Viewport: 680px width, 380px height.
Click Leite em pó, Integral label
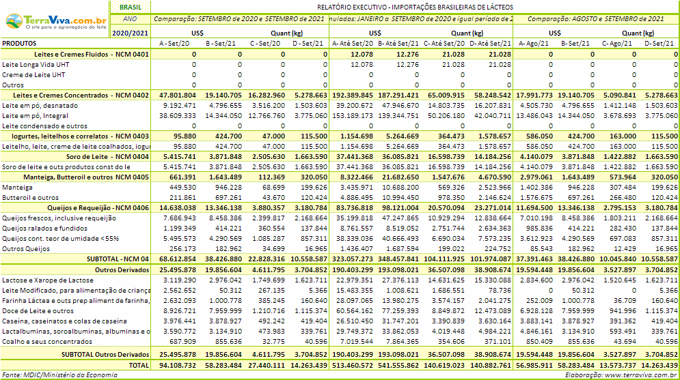[35, 115]
